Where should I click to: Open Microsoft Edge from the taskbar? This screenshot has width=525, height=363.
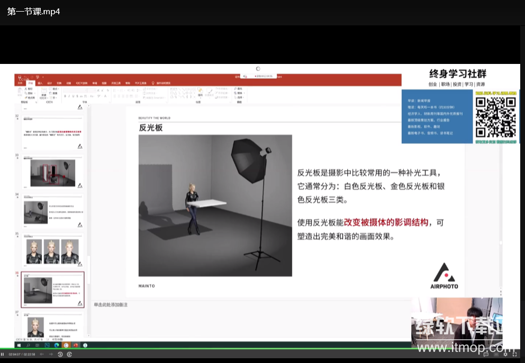[x=57, y=345]
